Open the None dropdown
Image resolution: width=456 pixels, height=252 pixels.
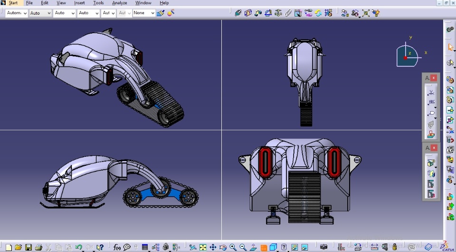tap(143, 13)
